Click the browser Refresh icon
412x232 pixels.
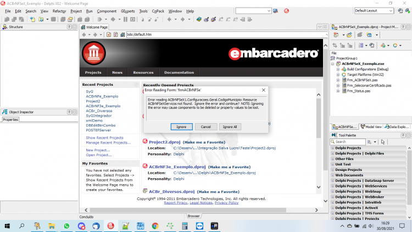115,35
